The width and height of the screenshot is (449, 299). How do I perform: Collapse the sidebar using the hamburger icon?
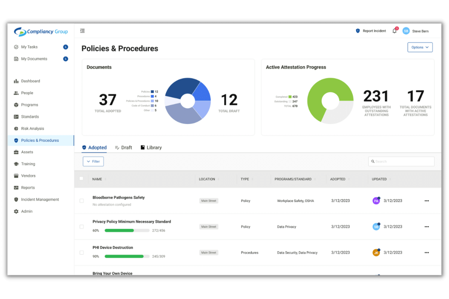[x=82, y=31]
